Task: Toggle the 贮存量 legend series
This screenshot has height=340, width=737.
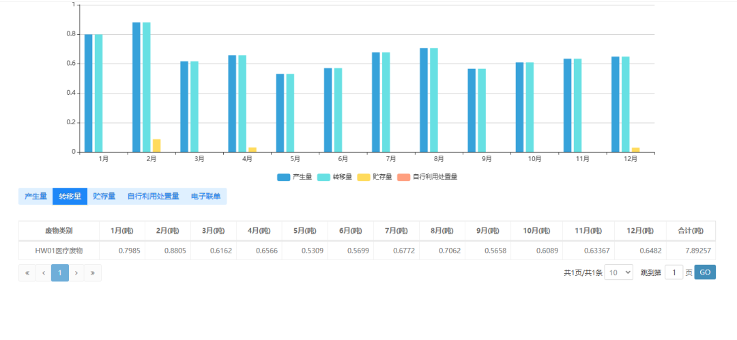Action: coord(375,177)
